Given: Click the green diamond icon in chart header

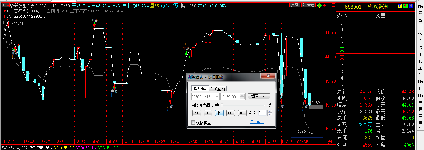Looking at the screenshot, I should tap(319, 6).
